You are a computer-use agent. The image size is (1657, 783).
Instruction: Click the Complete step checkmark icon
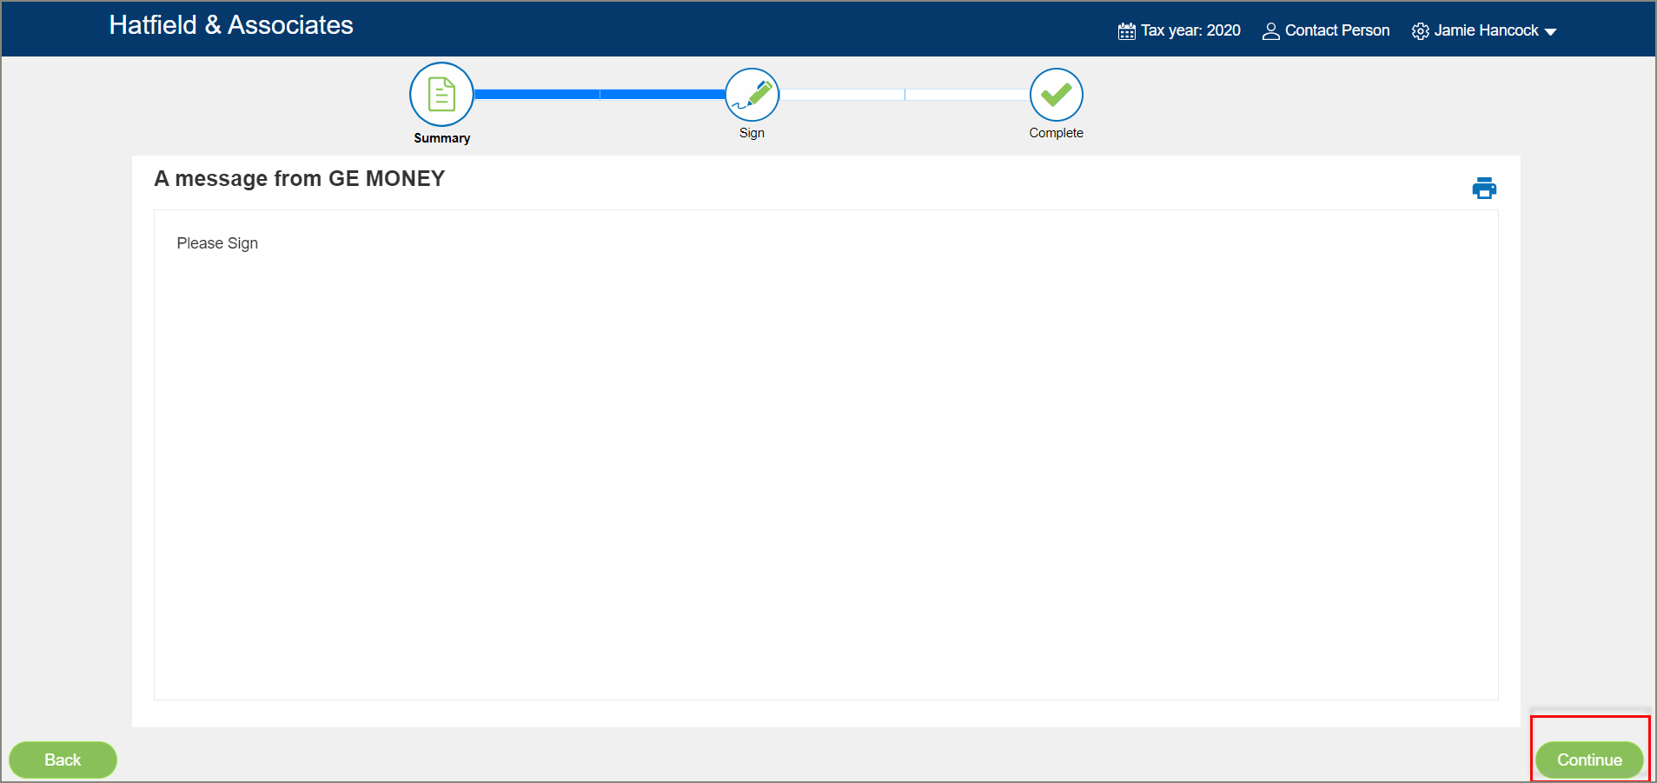pyautogui.click(x=1057, y=95)
